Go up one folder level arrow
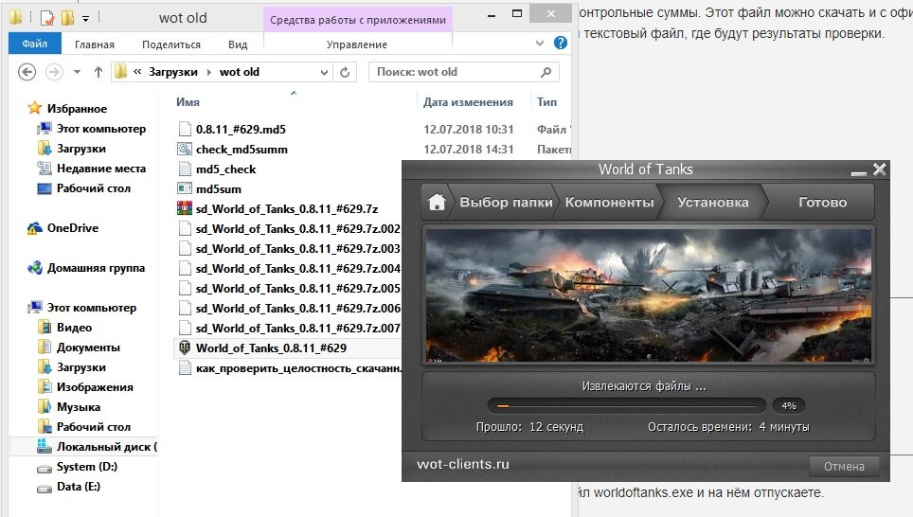The height and width of the screenshot is (517, 913). (98, 72)
